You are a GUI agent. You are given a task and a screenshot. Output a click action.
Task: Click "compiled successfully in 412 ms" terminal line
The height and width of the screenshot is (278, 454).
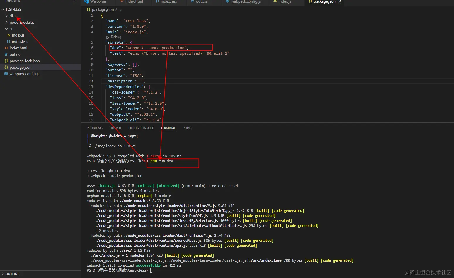[134, 265]
